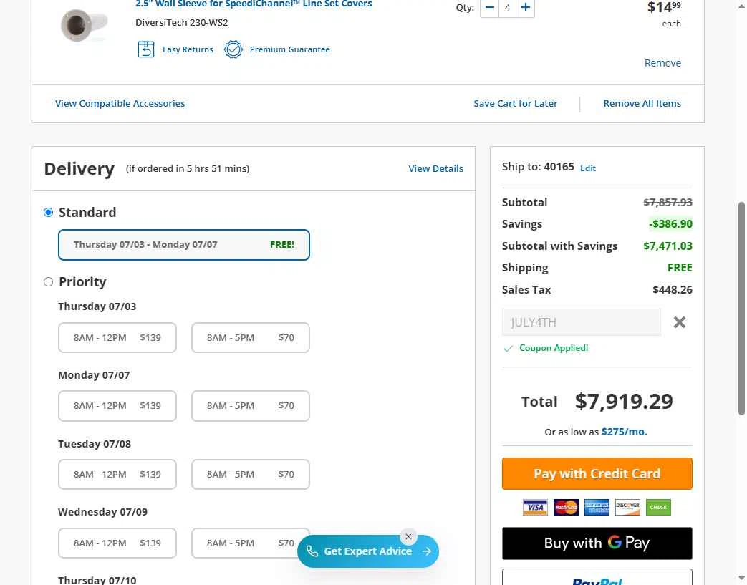This screenshot has height=585, width=747.
Task: Click Pay with Credit Card button
Action: click(x=597, y=473)
